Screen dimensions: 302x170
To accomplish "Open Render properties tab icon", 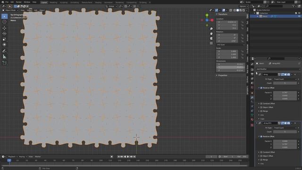I will [x=252, y=69].
